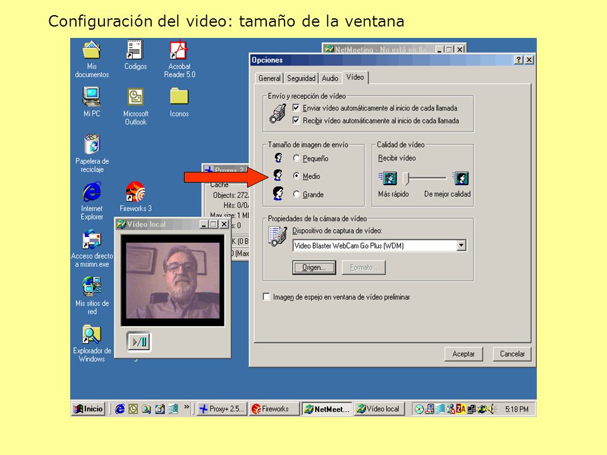The width and height of the screenshot is (607, 455).
Task: Click the show desktop quick launch icon
Action: point(173,409)
